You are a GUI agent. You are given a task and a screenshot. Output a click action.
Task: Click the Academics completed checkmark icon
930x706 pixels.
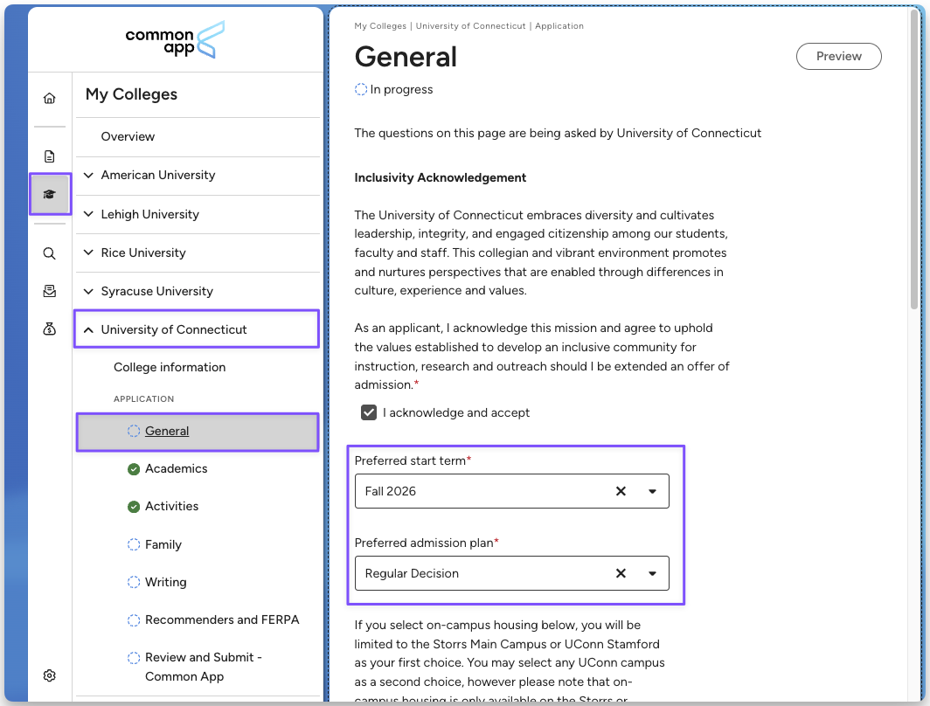[134, 469]
